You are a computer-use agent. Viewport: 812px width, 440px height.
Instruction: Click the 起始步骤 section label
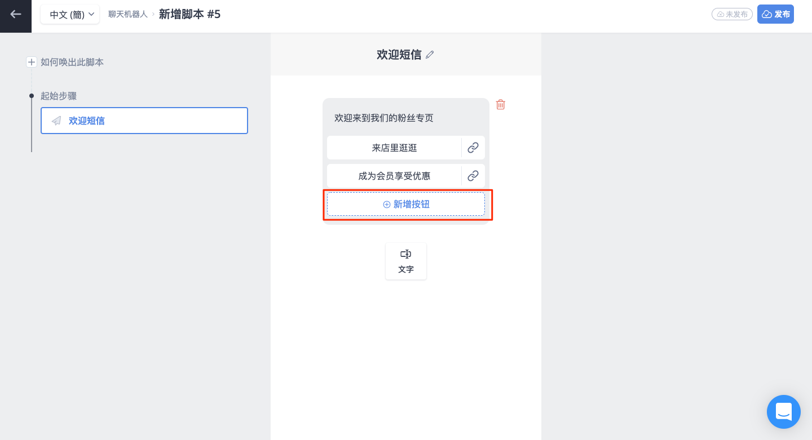pos(59,96)
